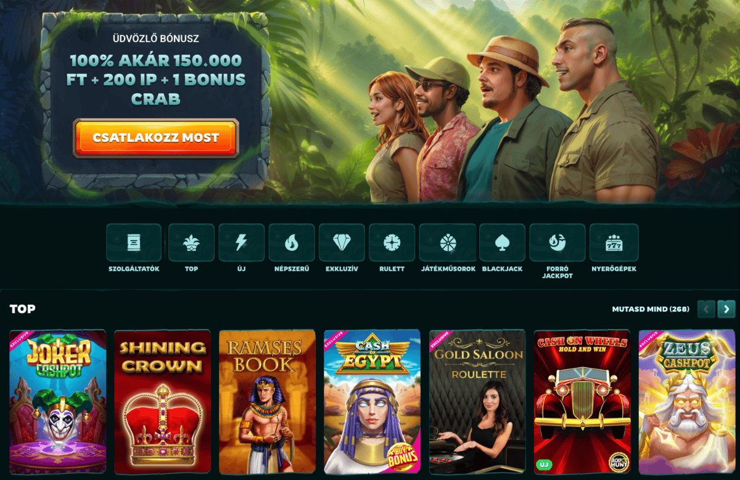Screen dimensions: 740x480
Task: Select the TOP category crown icon
Action: [x=191, y=242]
